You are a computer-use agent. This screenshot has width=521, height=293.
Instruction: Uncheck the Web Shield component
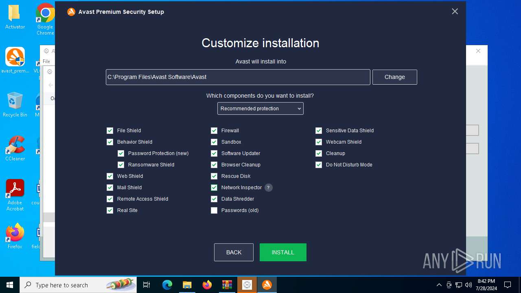pos(110,176)
